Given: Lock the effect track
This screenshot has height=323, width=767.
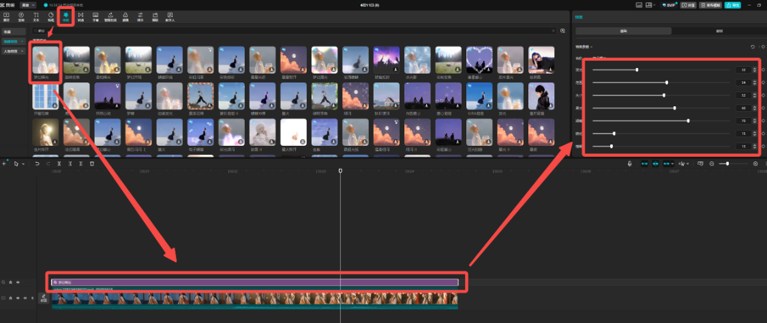Looking at the screenshot, I should pyautogui.click(x=11, y=282).
